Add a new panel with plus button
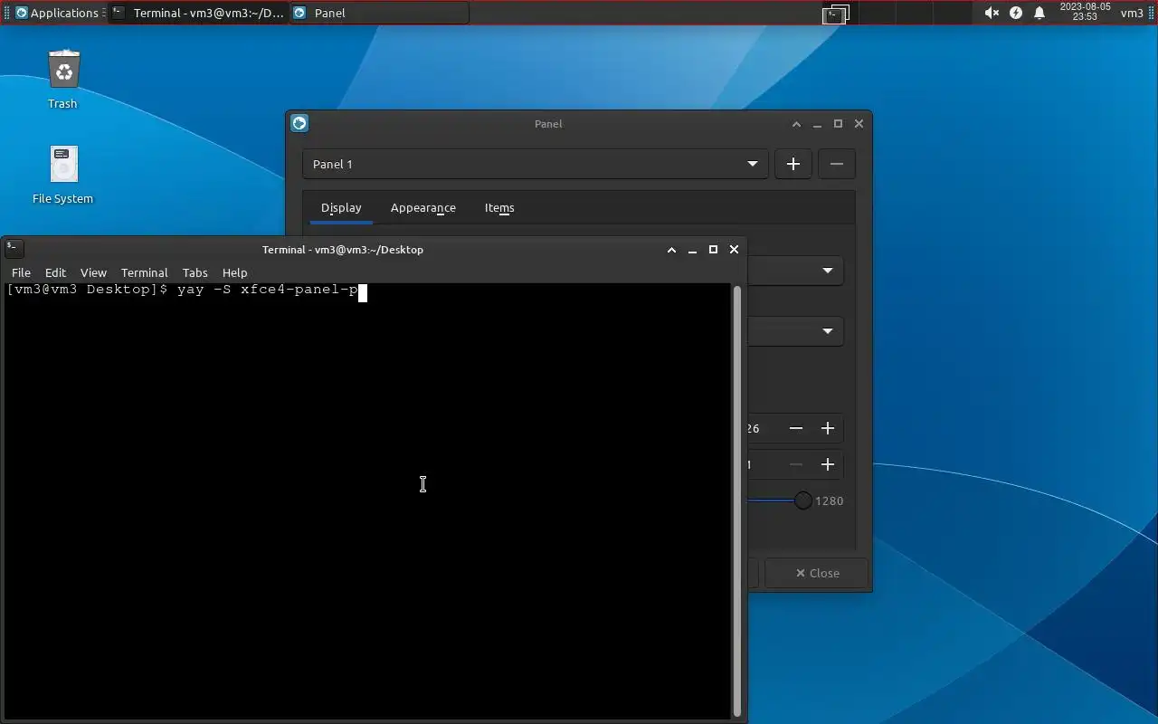The image size is (1158, 724). (x=793, y=164)
